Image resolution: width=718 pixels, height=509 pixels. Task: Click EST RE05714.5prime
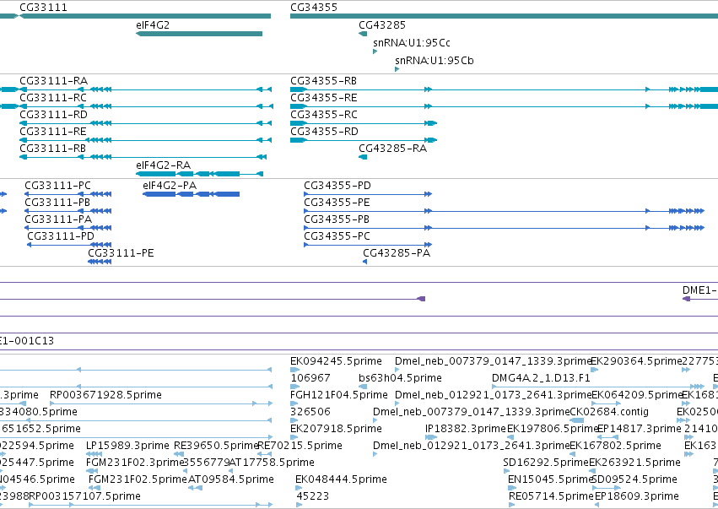551,496
